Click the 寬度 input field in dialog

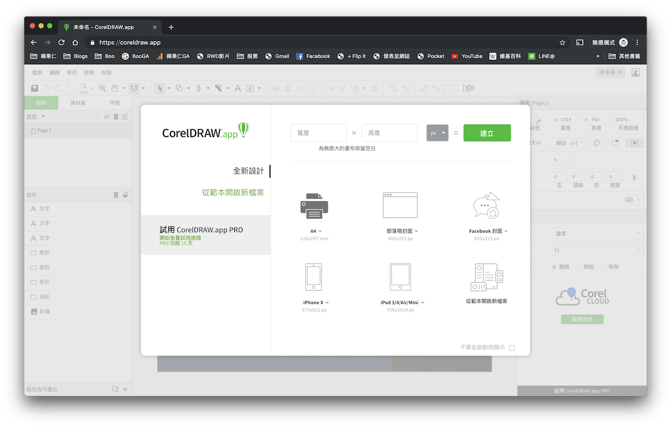(319, 133)
